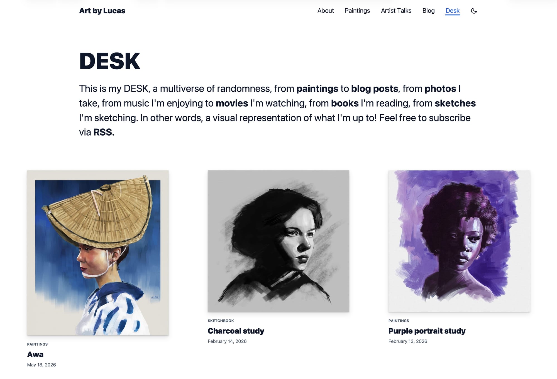Image resolution: width=557 pixels, height=379 pixels.
Task: Click the Purple portrait study title
Action: pos(427,331)
